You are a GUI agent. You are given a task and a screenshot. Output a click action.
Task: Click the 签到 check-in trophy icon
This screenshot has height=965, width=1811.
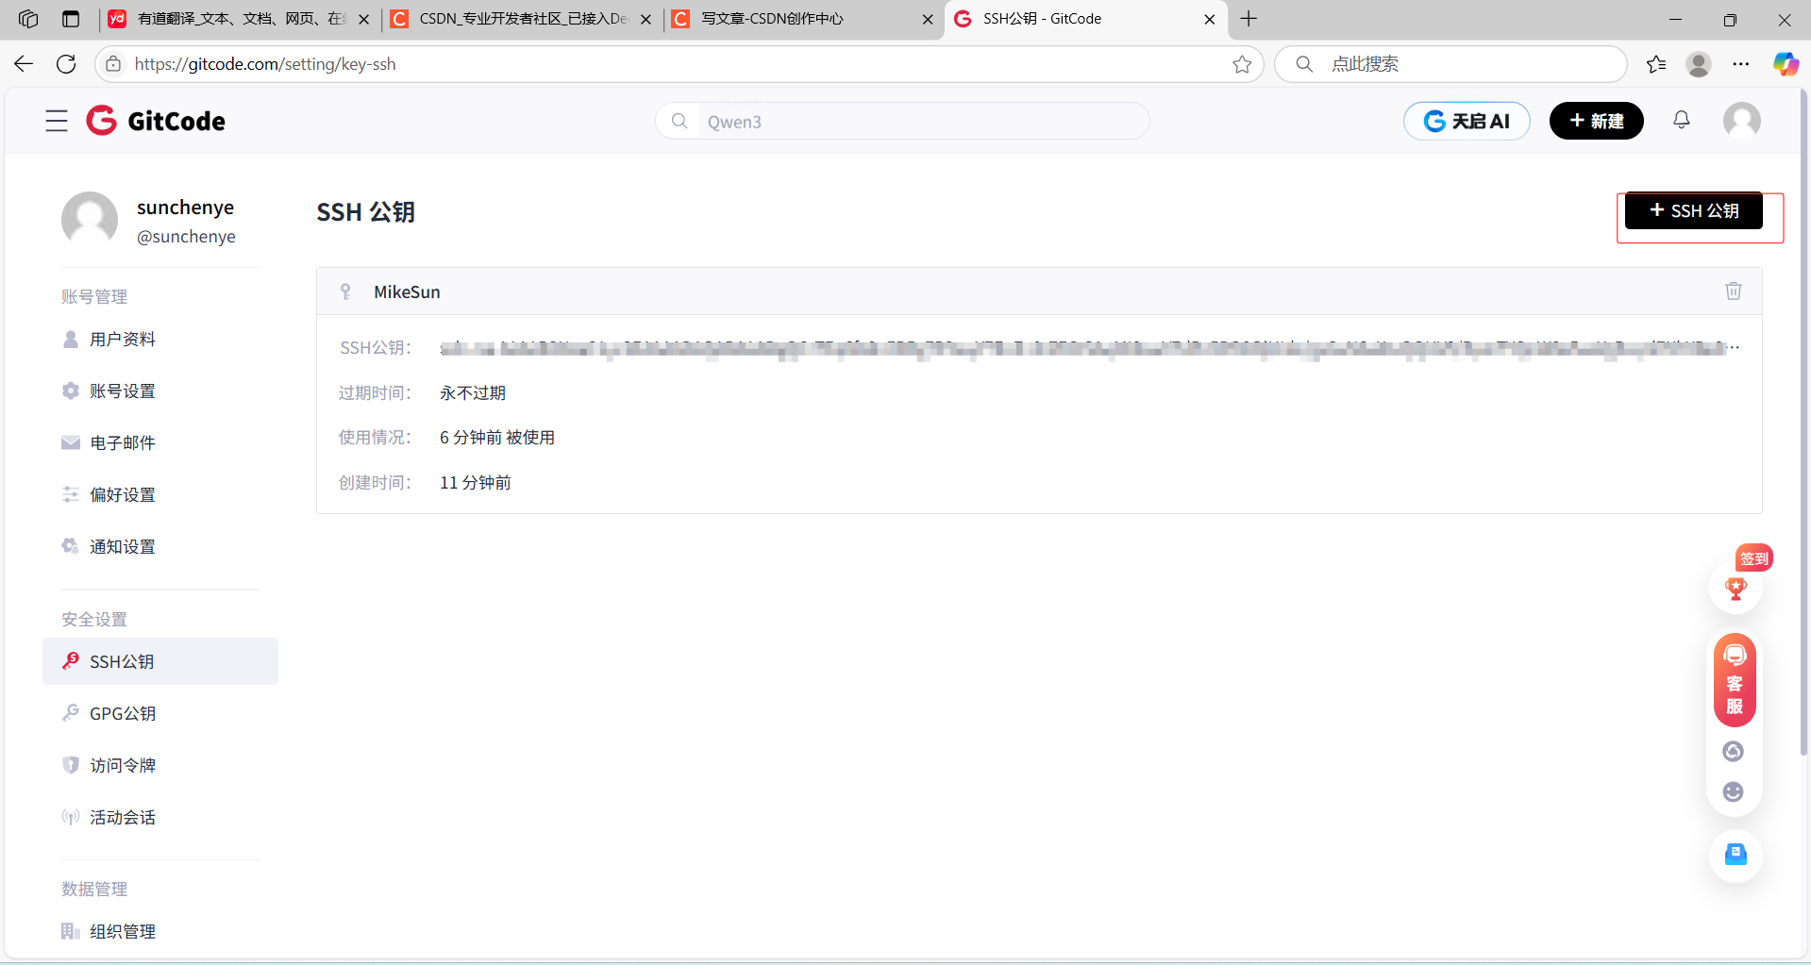point(1735,588)
